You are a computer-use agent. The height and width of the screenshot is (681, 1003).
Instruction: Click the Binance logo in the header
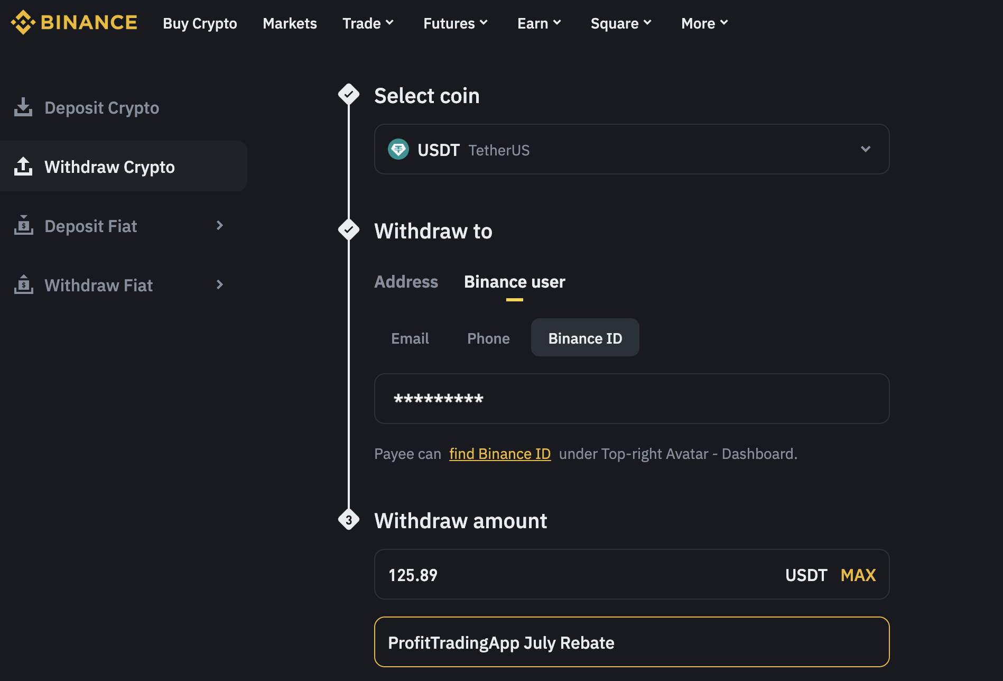click(73, 23)
